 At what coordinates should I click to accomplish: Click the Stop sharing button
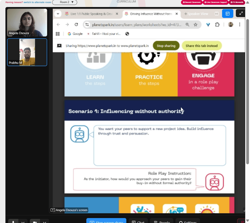click(166, 46)
